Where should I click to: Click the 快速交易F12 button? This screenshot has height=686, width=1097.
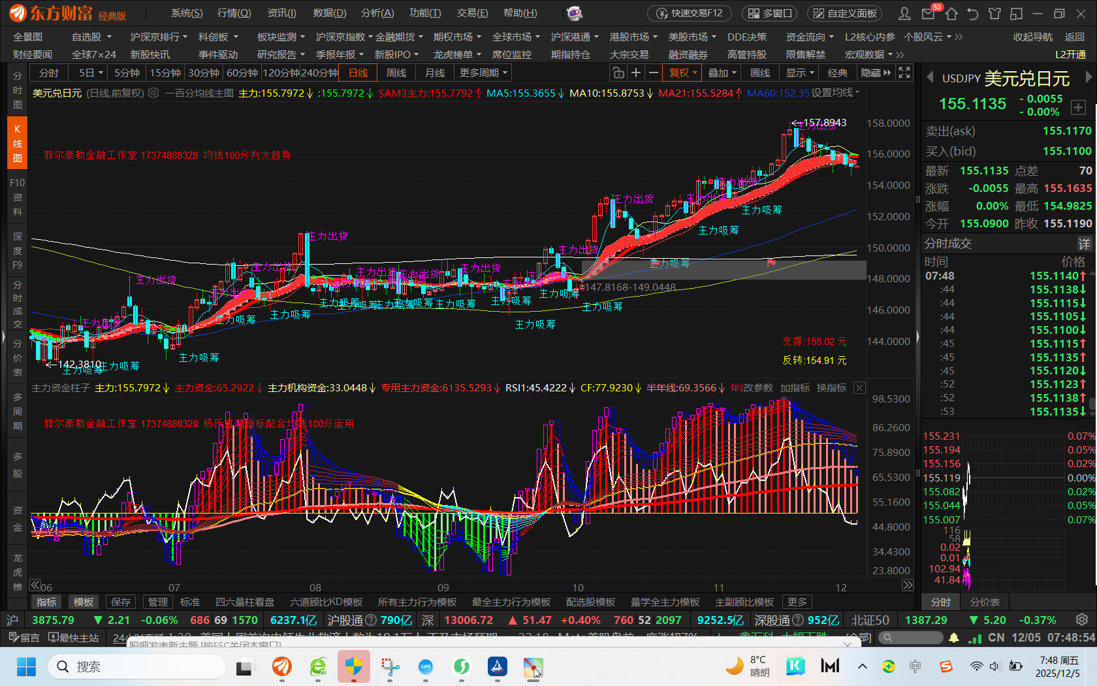pyautogui.click(x=690, y=13)
